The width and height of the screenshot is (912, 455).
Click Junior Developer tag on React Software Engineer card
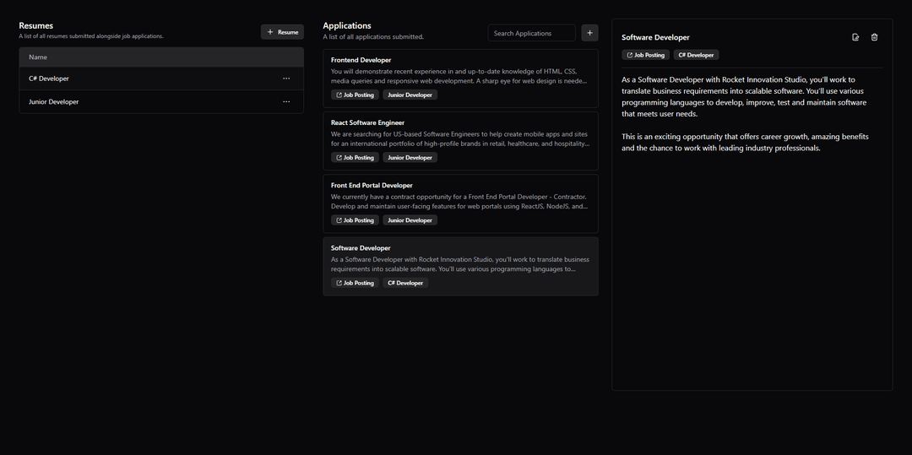click(x=410, y=158)
